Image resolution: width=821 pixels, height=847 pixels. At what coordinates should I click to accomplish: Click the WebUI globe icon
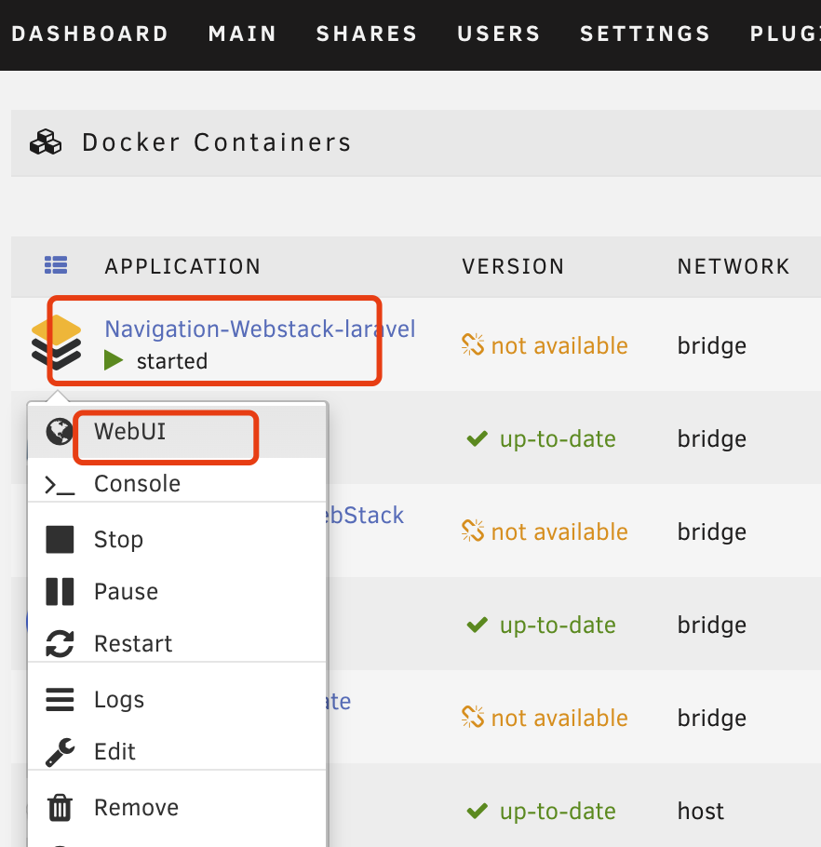60,431
